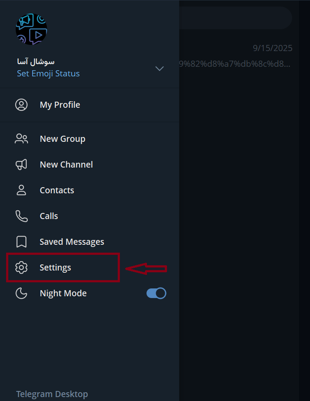Expand accounts list with chevron arrow

pyautogui.click(x=160, y=69)
